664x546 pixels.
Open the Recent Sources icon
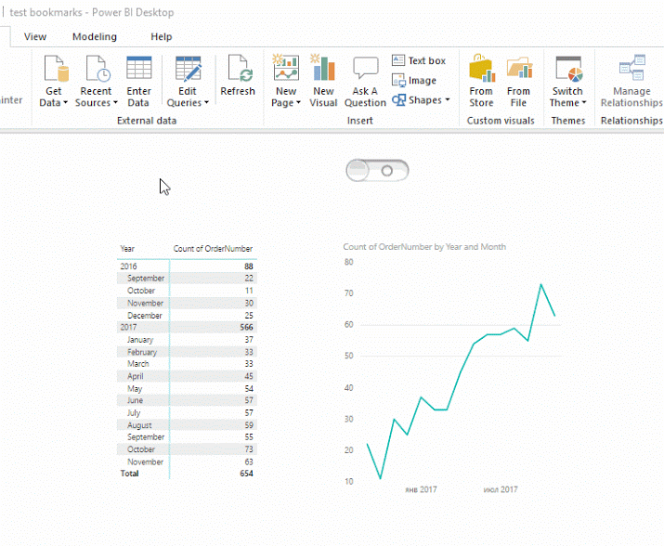click(98, 68)
